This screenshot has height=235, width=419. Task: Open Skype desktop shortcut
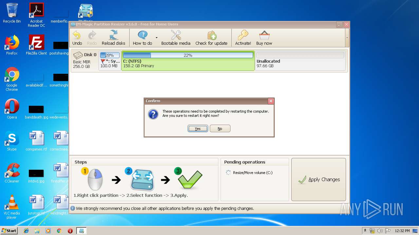(12, 141)
